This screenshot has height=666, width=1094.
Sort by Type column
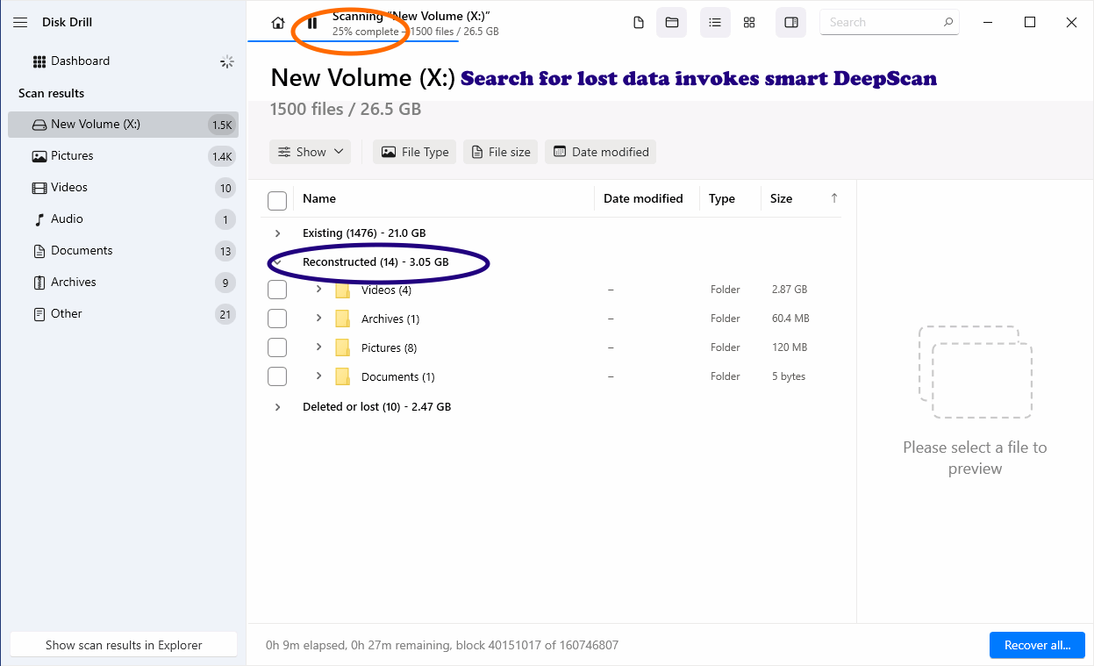click(x=722, y=199)
